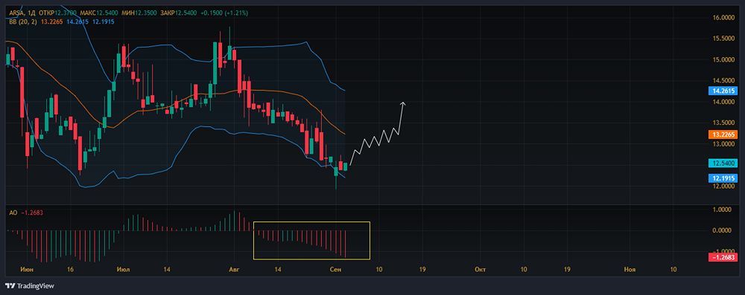Click the 19 date label after Окт

coord(567,269)
